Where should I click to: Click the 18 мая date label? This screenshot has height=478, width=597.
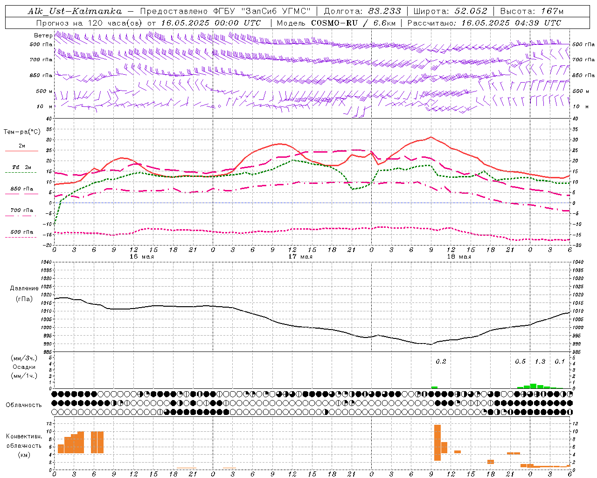458,257
